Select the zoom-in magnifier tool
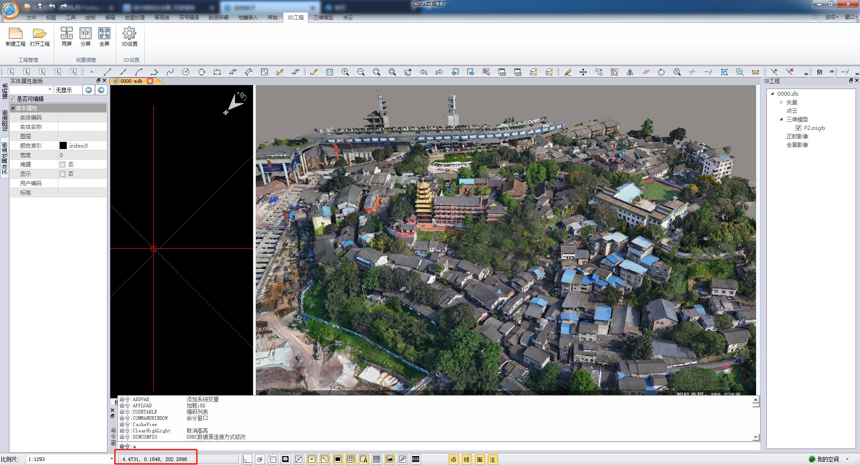 [345, 72]
